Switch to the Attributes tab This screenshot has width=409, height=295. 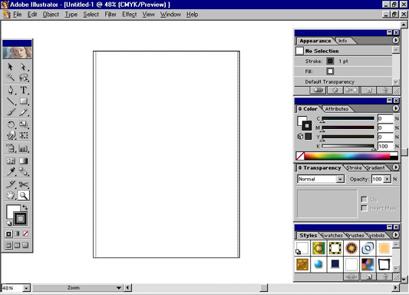(337, 109)
